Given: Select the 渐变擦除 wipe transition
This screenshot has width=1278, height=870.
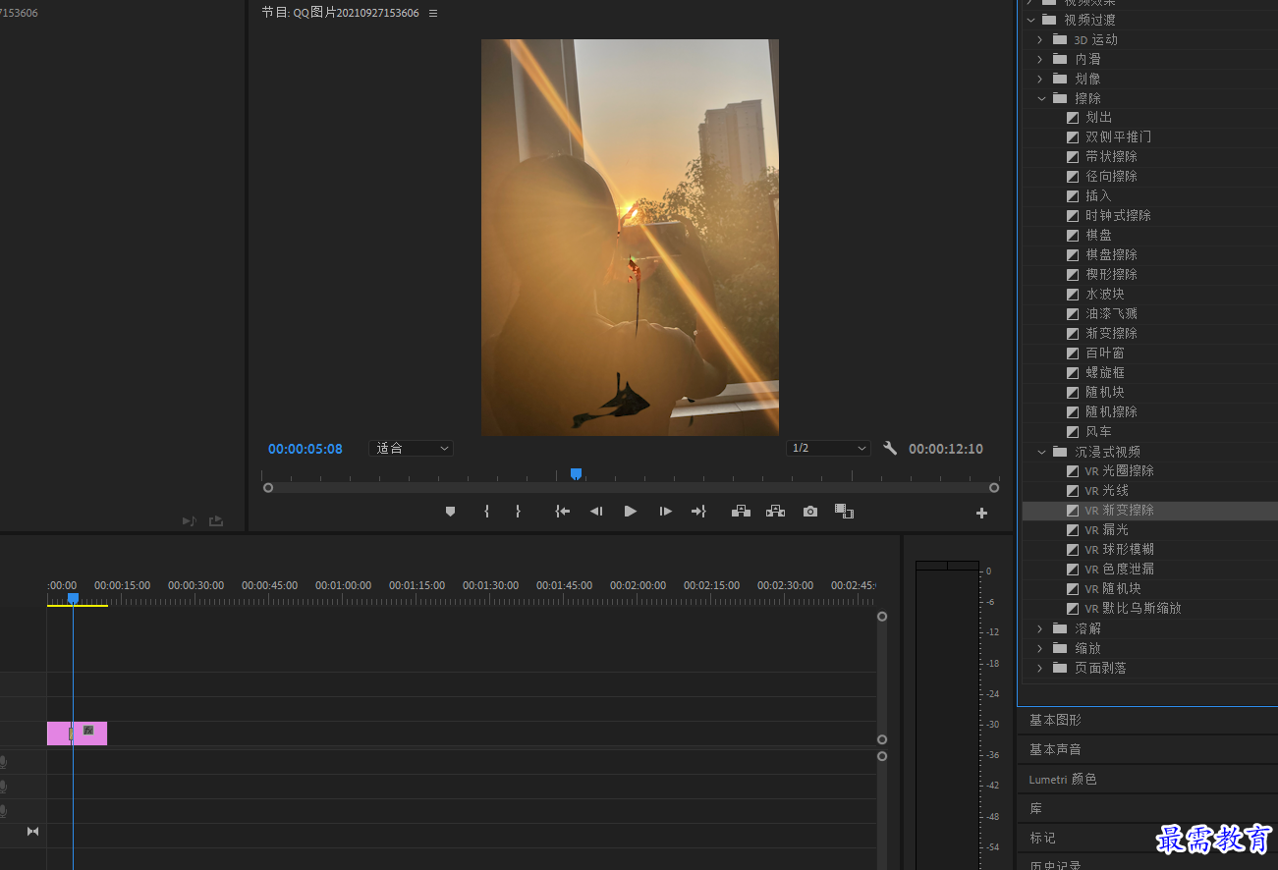Looking at the screenshot, I should pos(1111,333).
